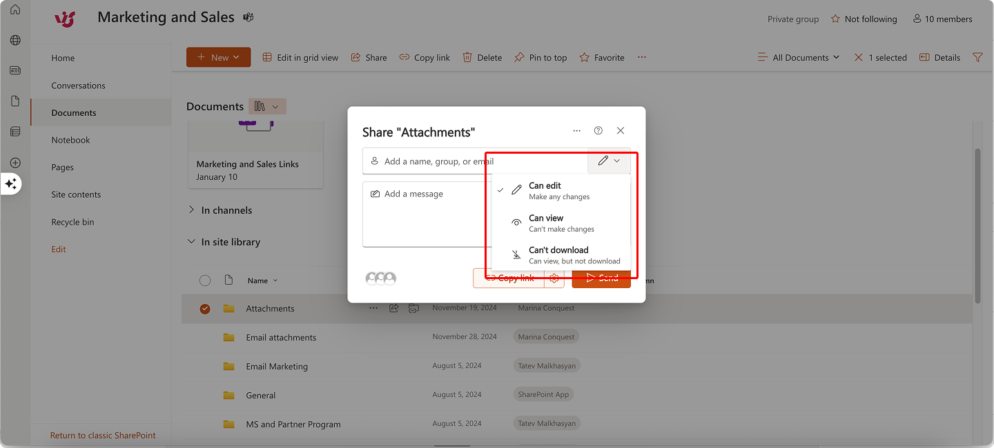Expand the In channels section
The image size is (994, 448).
tap(191, 210)
